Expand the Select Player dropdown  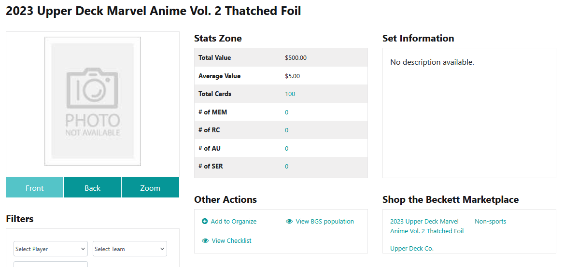(x=51, y=249)
